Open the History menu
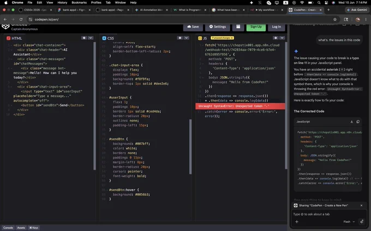371x231 pixels. point(62,3)
